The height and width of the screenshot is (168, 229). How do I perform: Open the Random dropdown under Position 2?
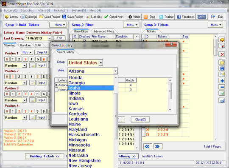(25, 83)
